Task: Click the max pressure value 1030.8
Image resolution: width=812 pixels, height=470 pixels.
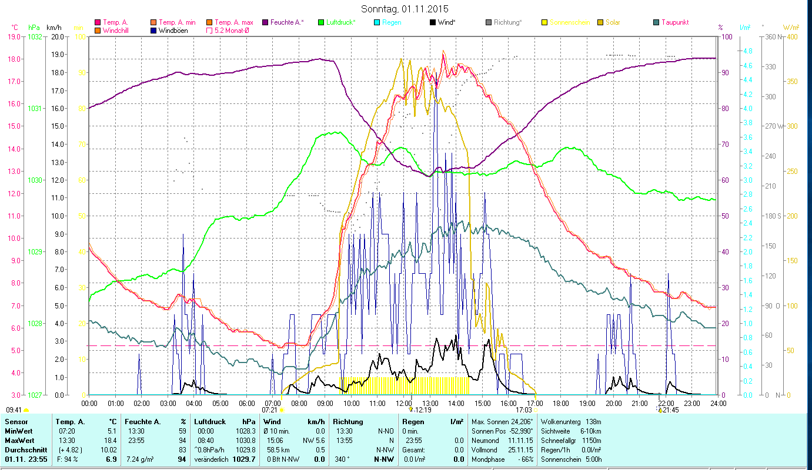Action: [x=246, y=441]
